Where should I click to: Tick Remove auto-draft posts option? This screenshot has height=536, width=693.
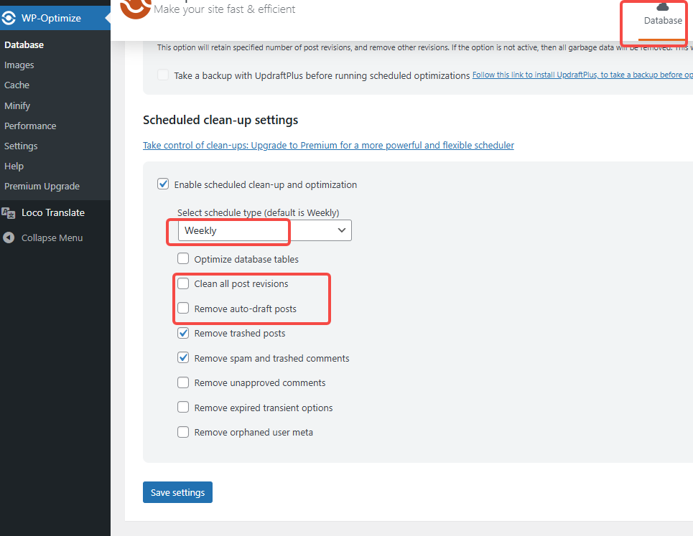183,309
